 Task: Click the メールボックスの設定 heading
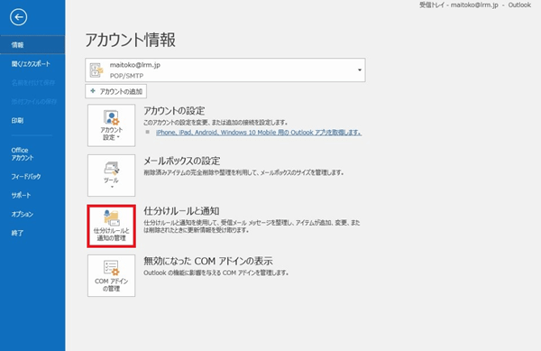(x=182, y=161)
